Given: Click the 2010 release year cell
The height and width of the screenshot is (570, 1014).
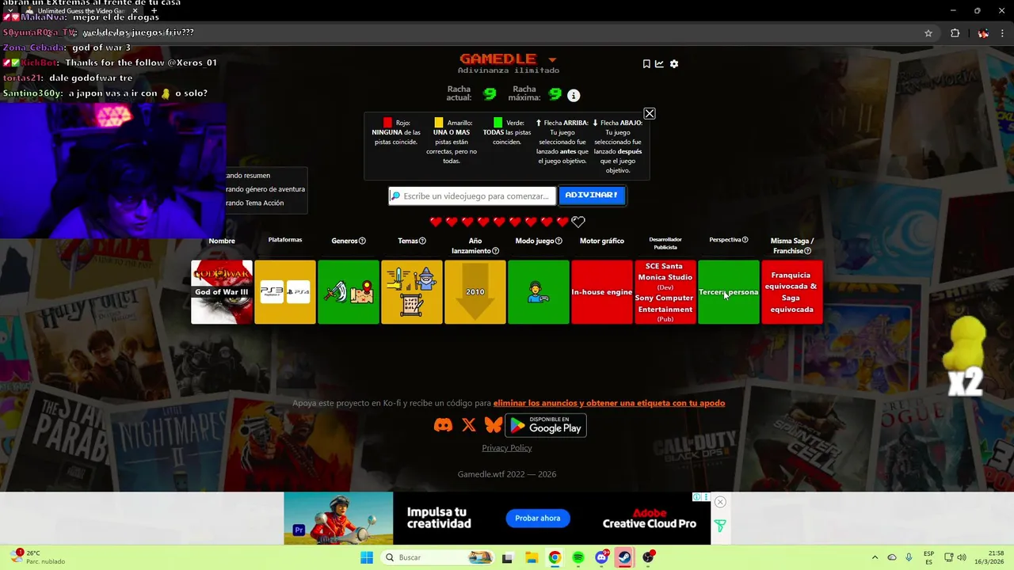Looking at the screenshot, I should tap(475, 292).
